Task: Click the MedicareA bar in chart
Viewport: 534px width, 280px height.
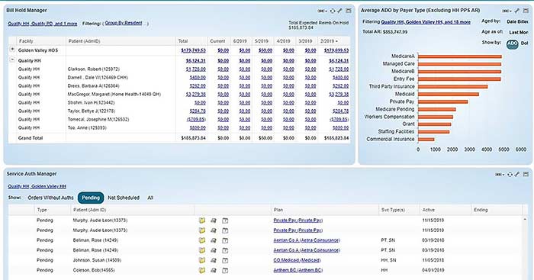Action: (460, 56)
